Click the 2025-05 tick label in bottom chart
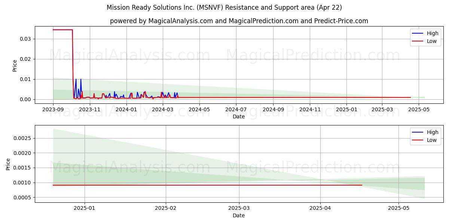 398,208
